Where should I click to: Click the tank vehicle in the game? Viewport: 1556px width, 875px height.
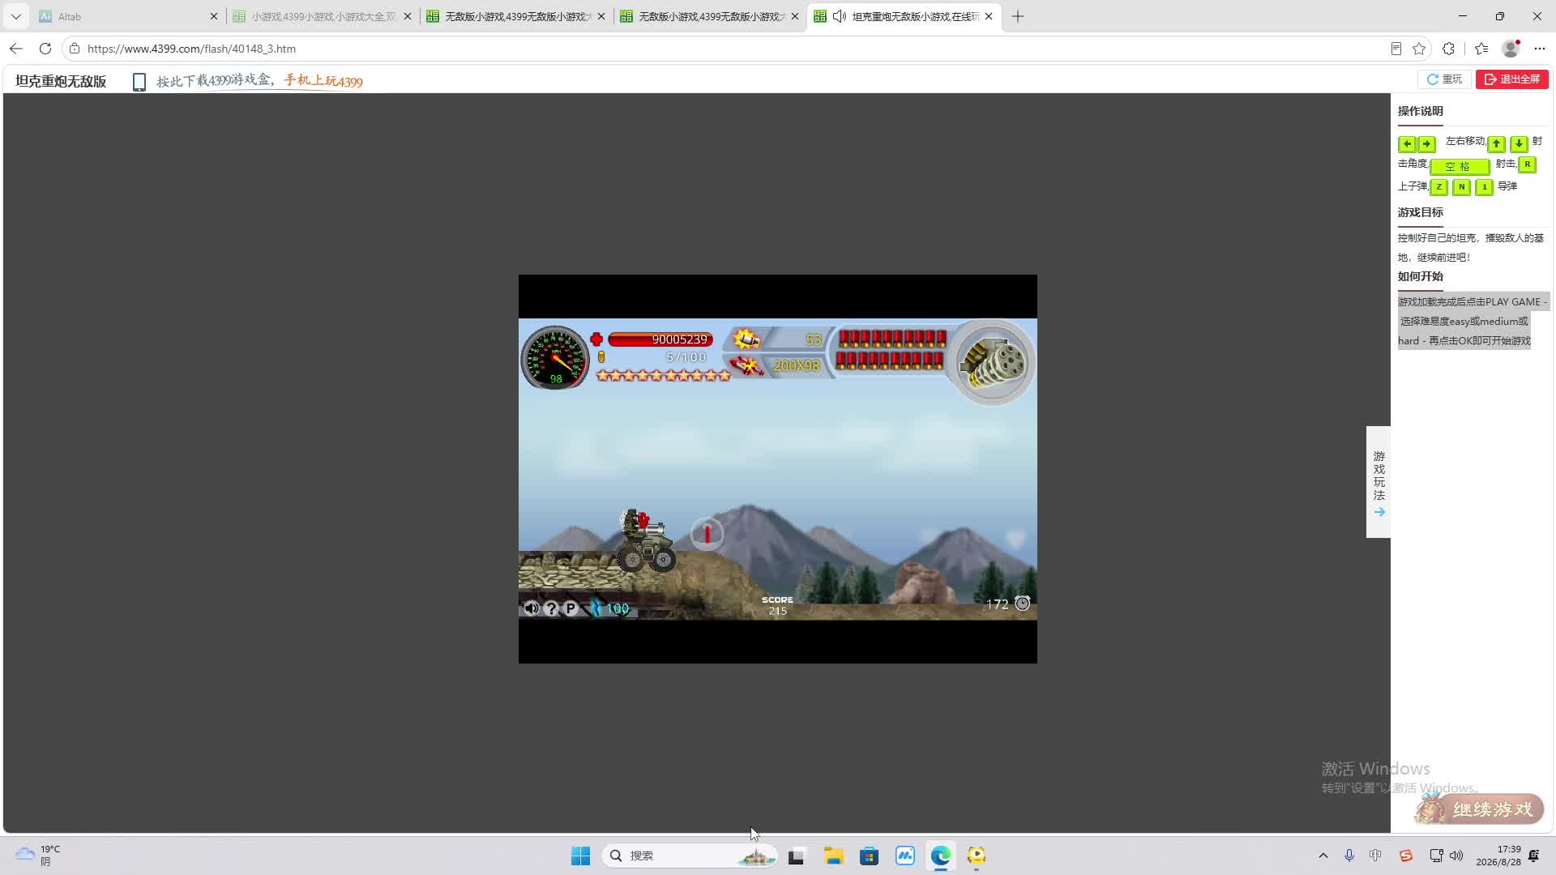pyautogui.click(x=646, y=540)
